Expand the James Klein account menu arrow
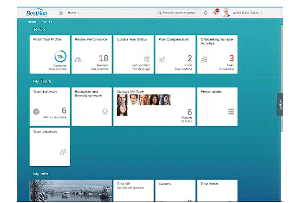The width and height of the screenshot is (293, 203). (x=262, y=13)
